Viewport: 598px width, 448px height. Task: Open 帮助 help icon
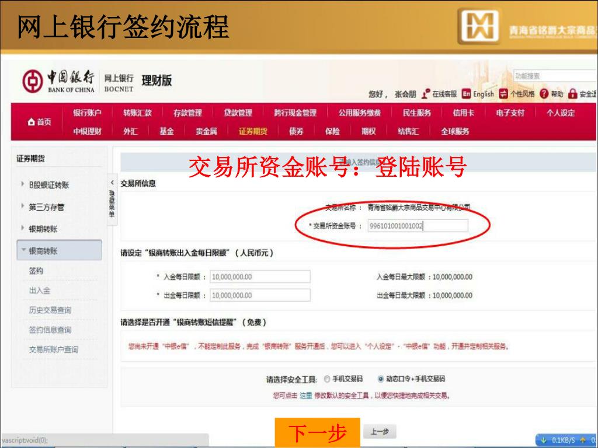pyautogui.click(x=544, y=94)
